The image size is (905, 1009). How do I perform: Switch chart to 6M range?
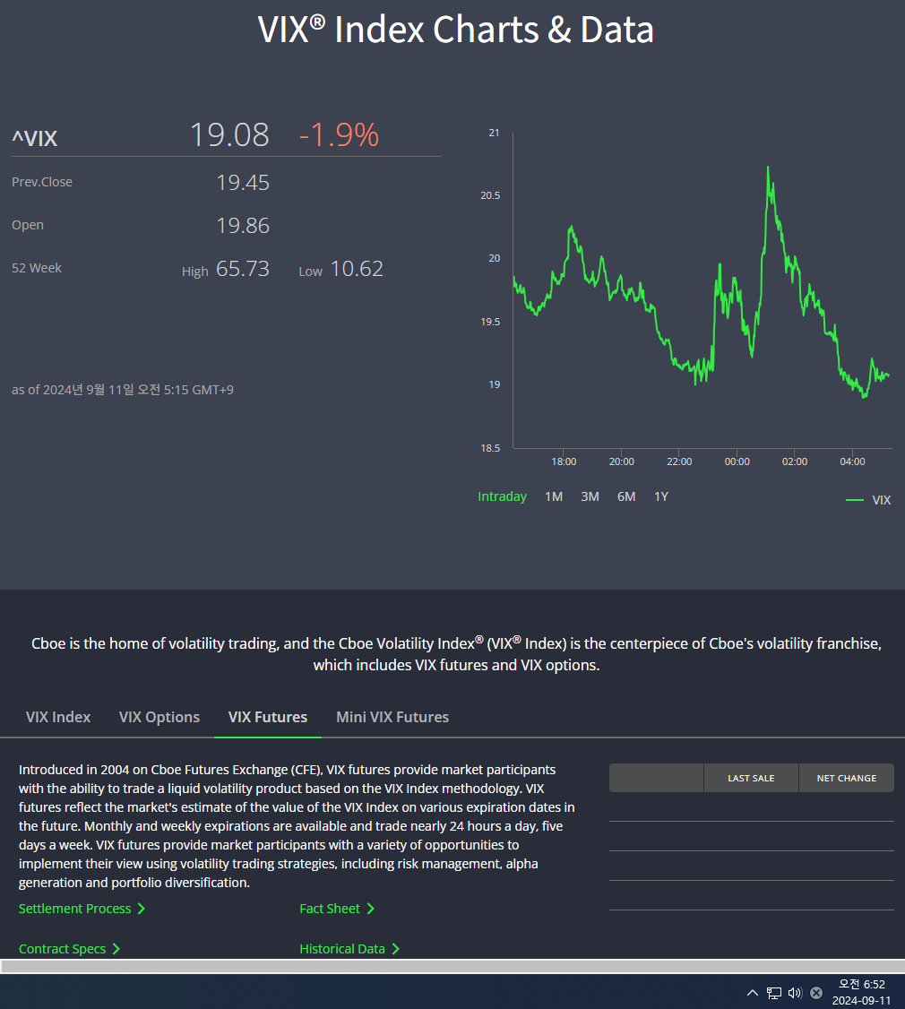pos(626,496)
